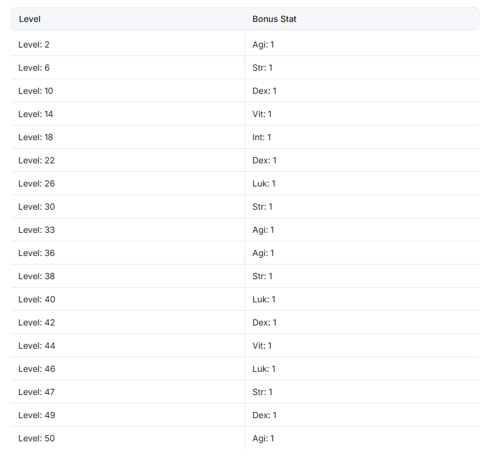Image resolution: width=492 pixels, height=459 pixels.
Task: Click the Bonus Stat column header
Action: 274,19
